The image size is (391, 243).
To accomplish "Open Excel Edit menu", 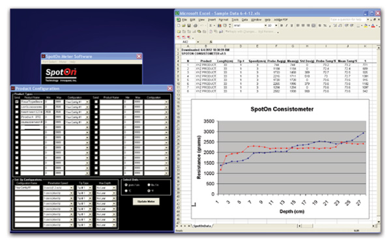I will pyautogui.click(x=192, y=20).
